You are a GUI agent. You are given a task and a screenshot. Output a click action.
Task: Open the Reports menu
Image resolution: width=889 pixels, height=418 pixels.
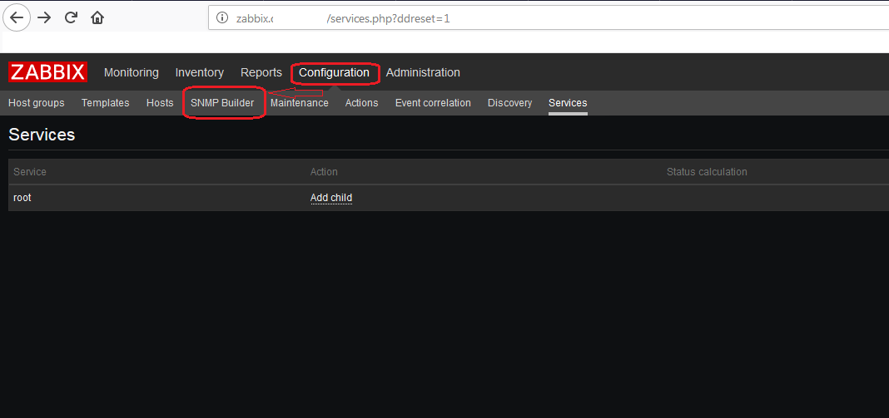261,72
